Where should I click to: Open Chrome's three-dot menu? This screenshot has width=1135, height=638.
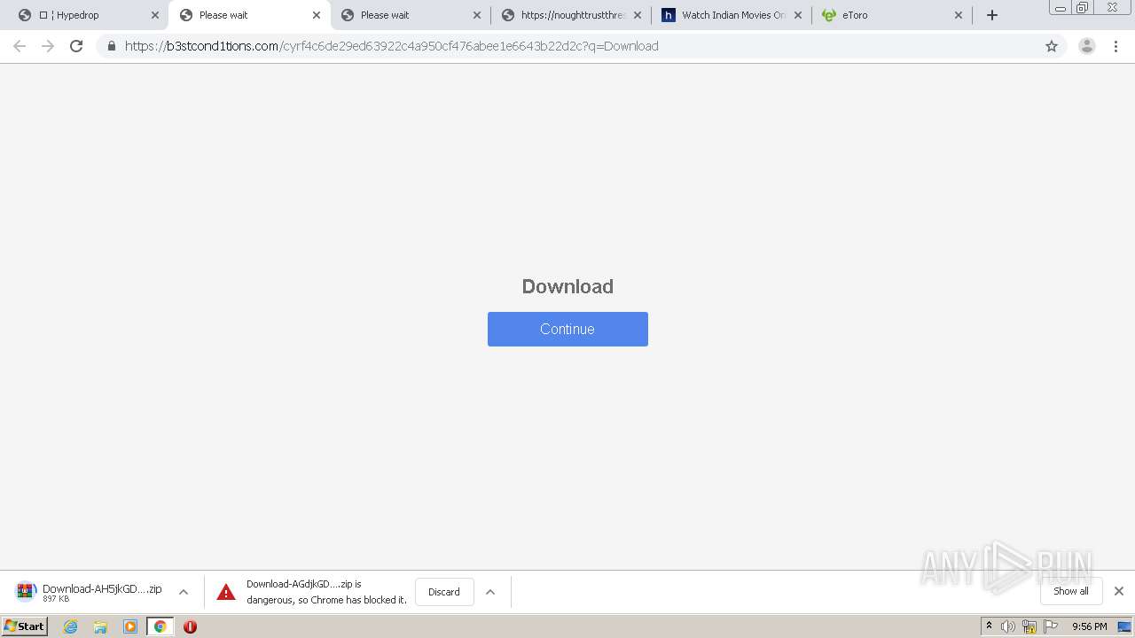(1115, 46)
